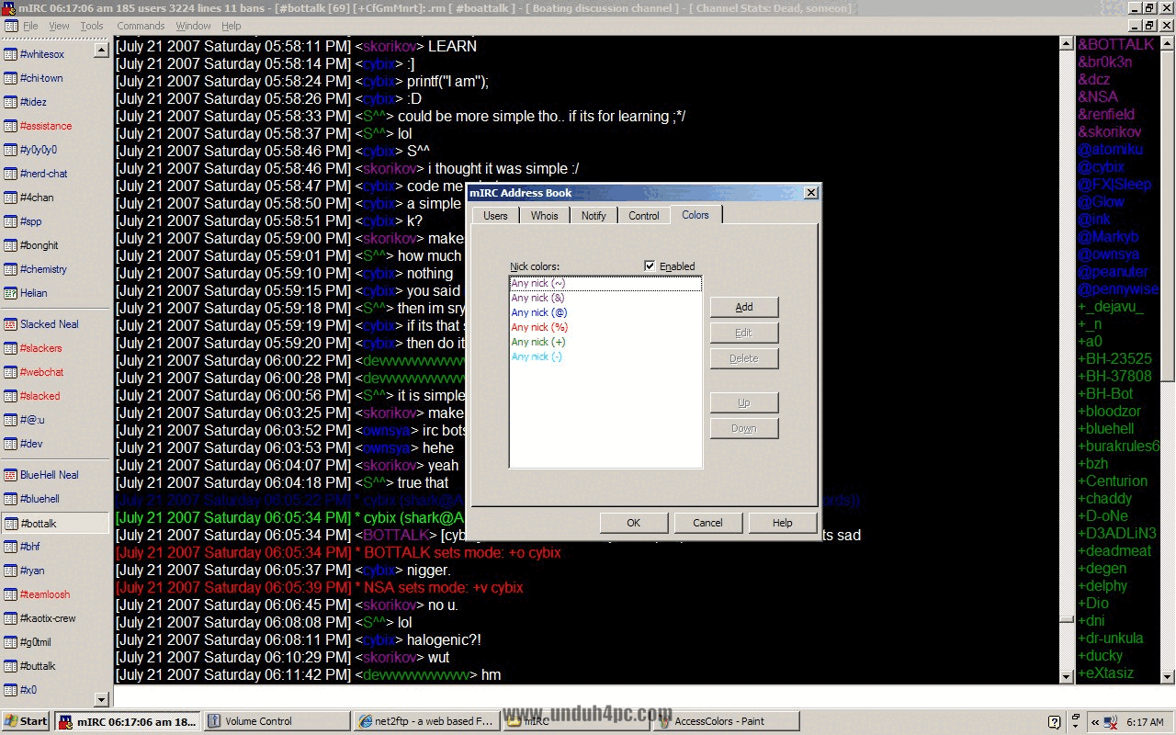This screenshot has width=1176, height=735.
Task: Open the #g0tmil channel
Action: coord(55,642)
